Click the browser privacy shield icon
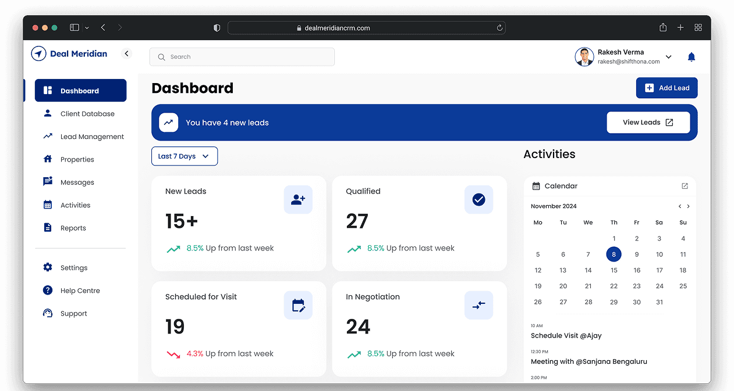 pyautogui.click(x=217, y=27)
